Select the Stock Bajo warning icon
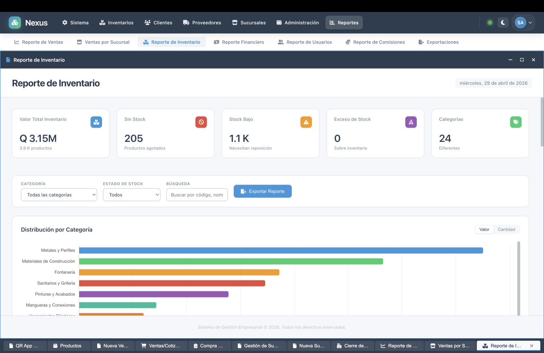 306,122
